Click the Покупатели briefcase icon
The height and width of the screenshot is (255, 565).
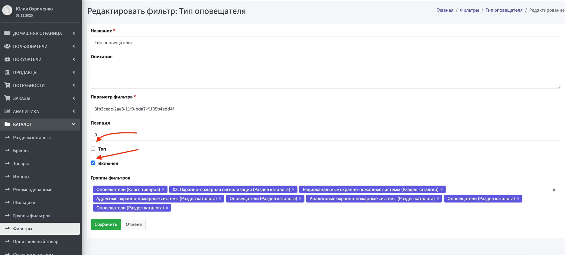click(7, 59)
